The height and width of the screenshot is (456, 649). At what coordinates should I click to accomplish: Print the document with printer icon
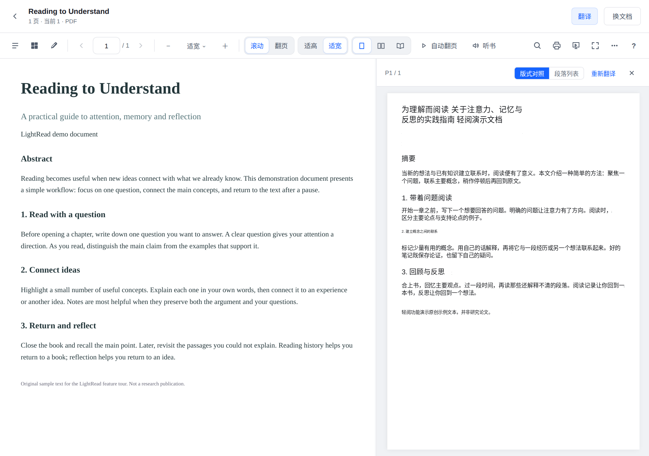(x=556, y=46)
